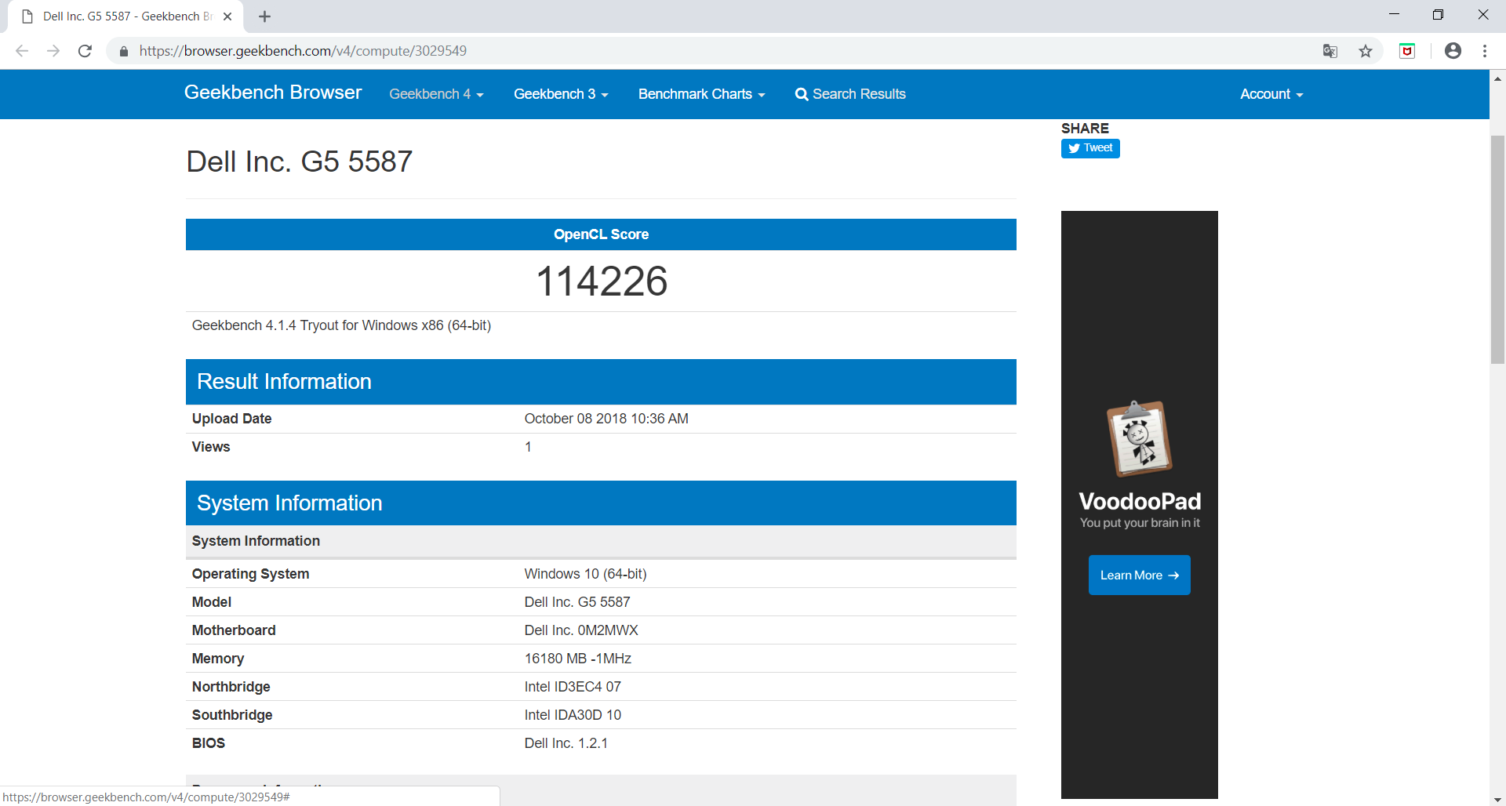
Task: Click the Views row label
Action: (211, 447)
